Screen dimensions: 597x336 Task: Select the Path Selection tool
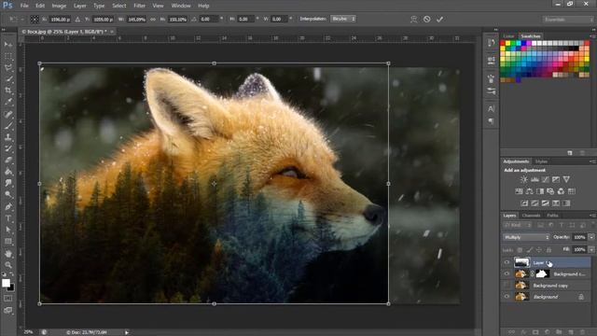(8, 230)
